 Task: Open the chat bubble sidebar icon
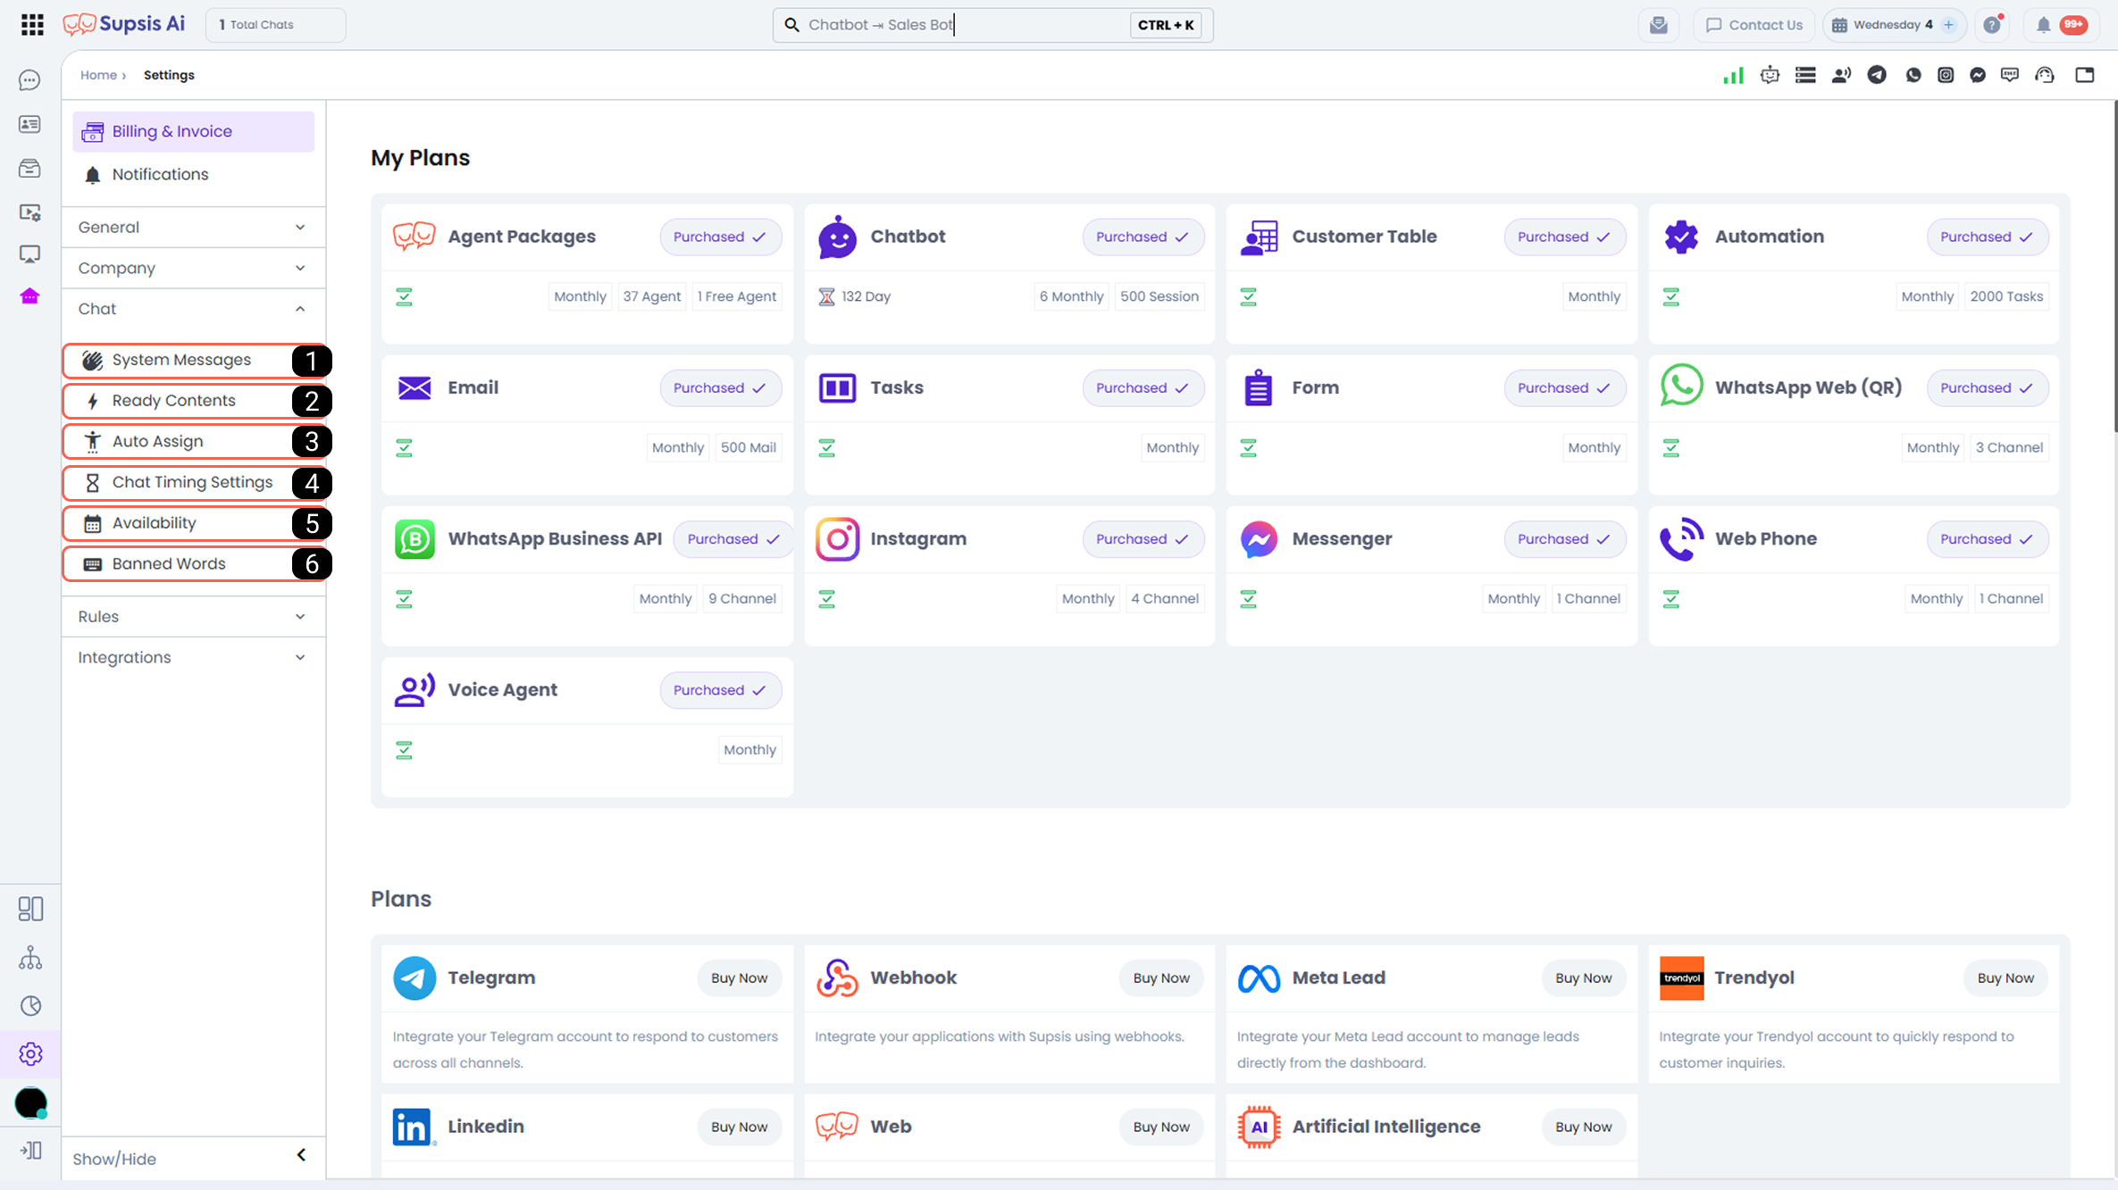(29, 80)
